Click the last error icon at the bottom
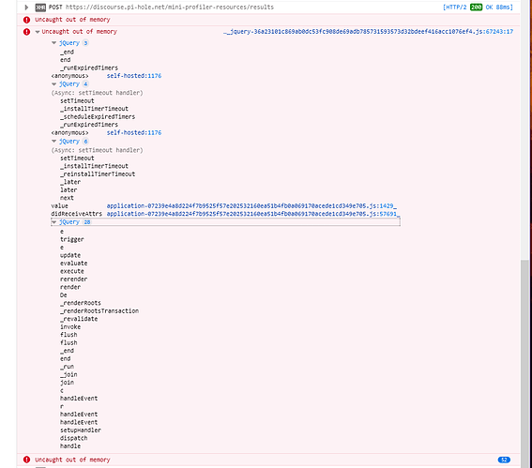 click(x=26, y=460)
